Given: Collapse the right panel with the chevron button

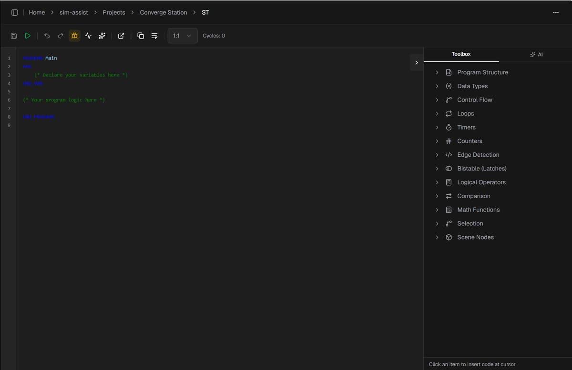Looking at the screenshot, I should click(x=416, y=63).
